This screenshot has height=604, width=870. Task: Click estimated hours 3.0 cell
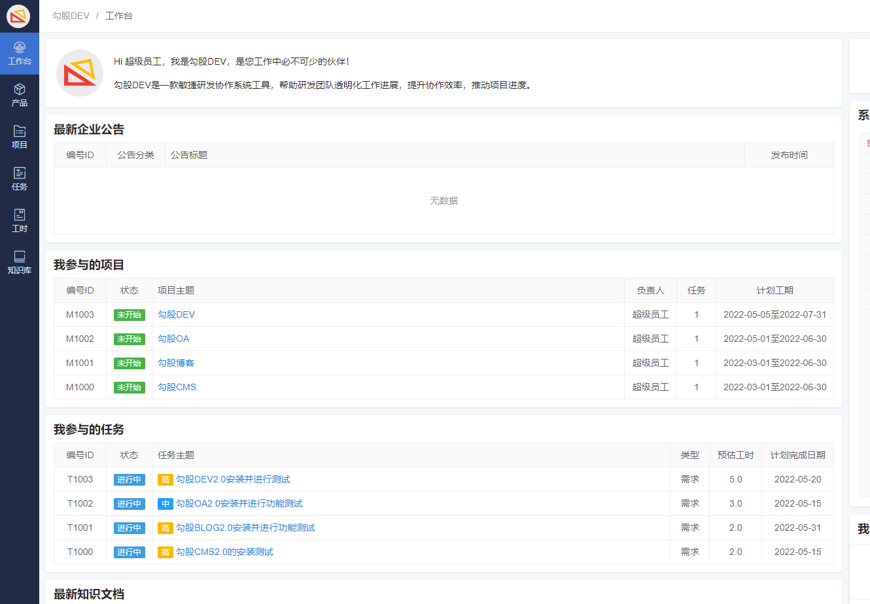[x=735, y=503]
